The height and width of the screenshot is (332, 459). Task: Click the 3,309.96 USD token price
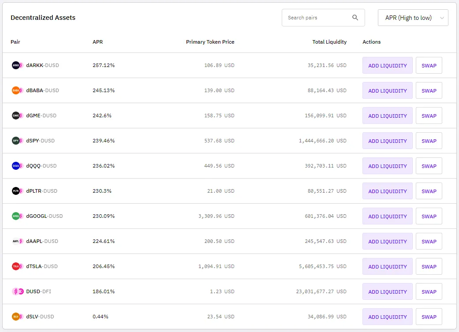tap(216, 216)
